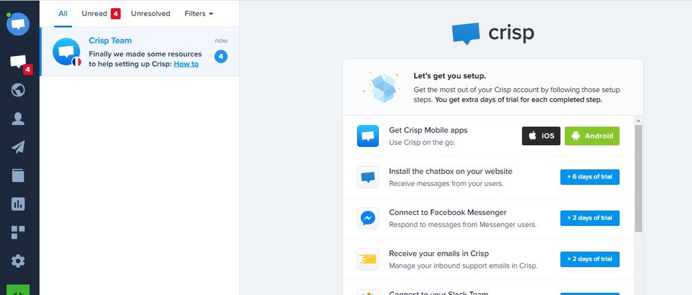Click + 2 days button for emails in Crisp
Screen dimensions: 692x295
[x=590, y=259]
